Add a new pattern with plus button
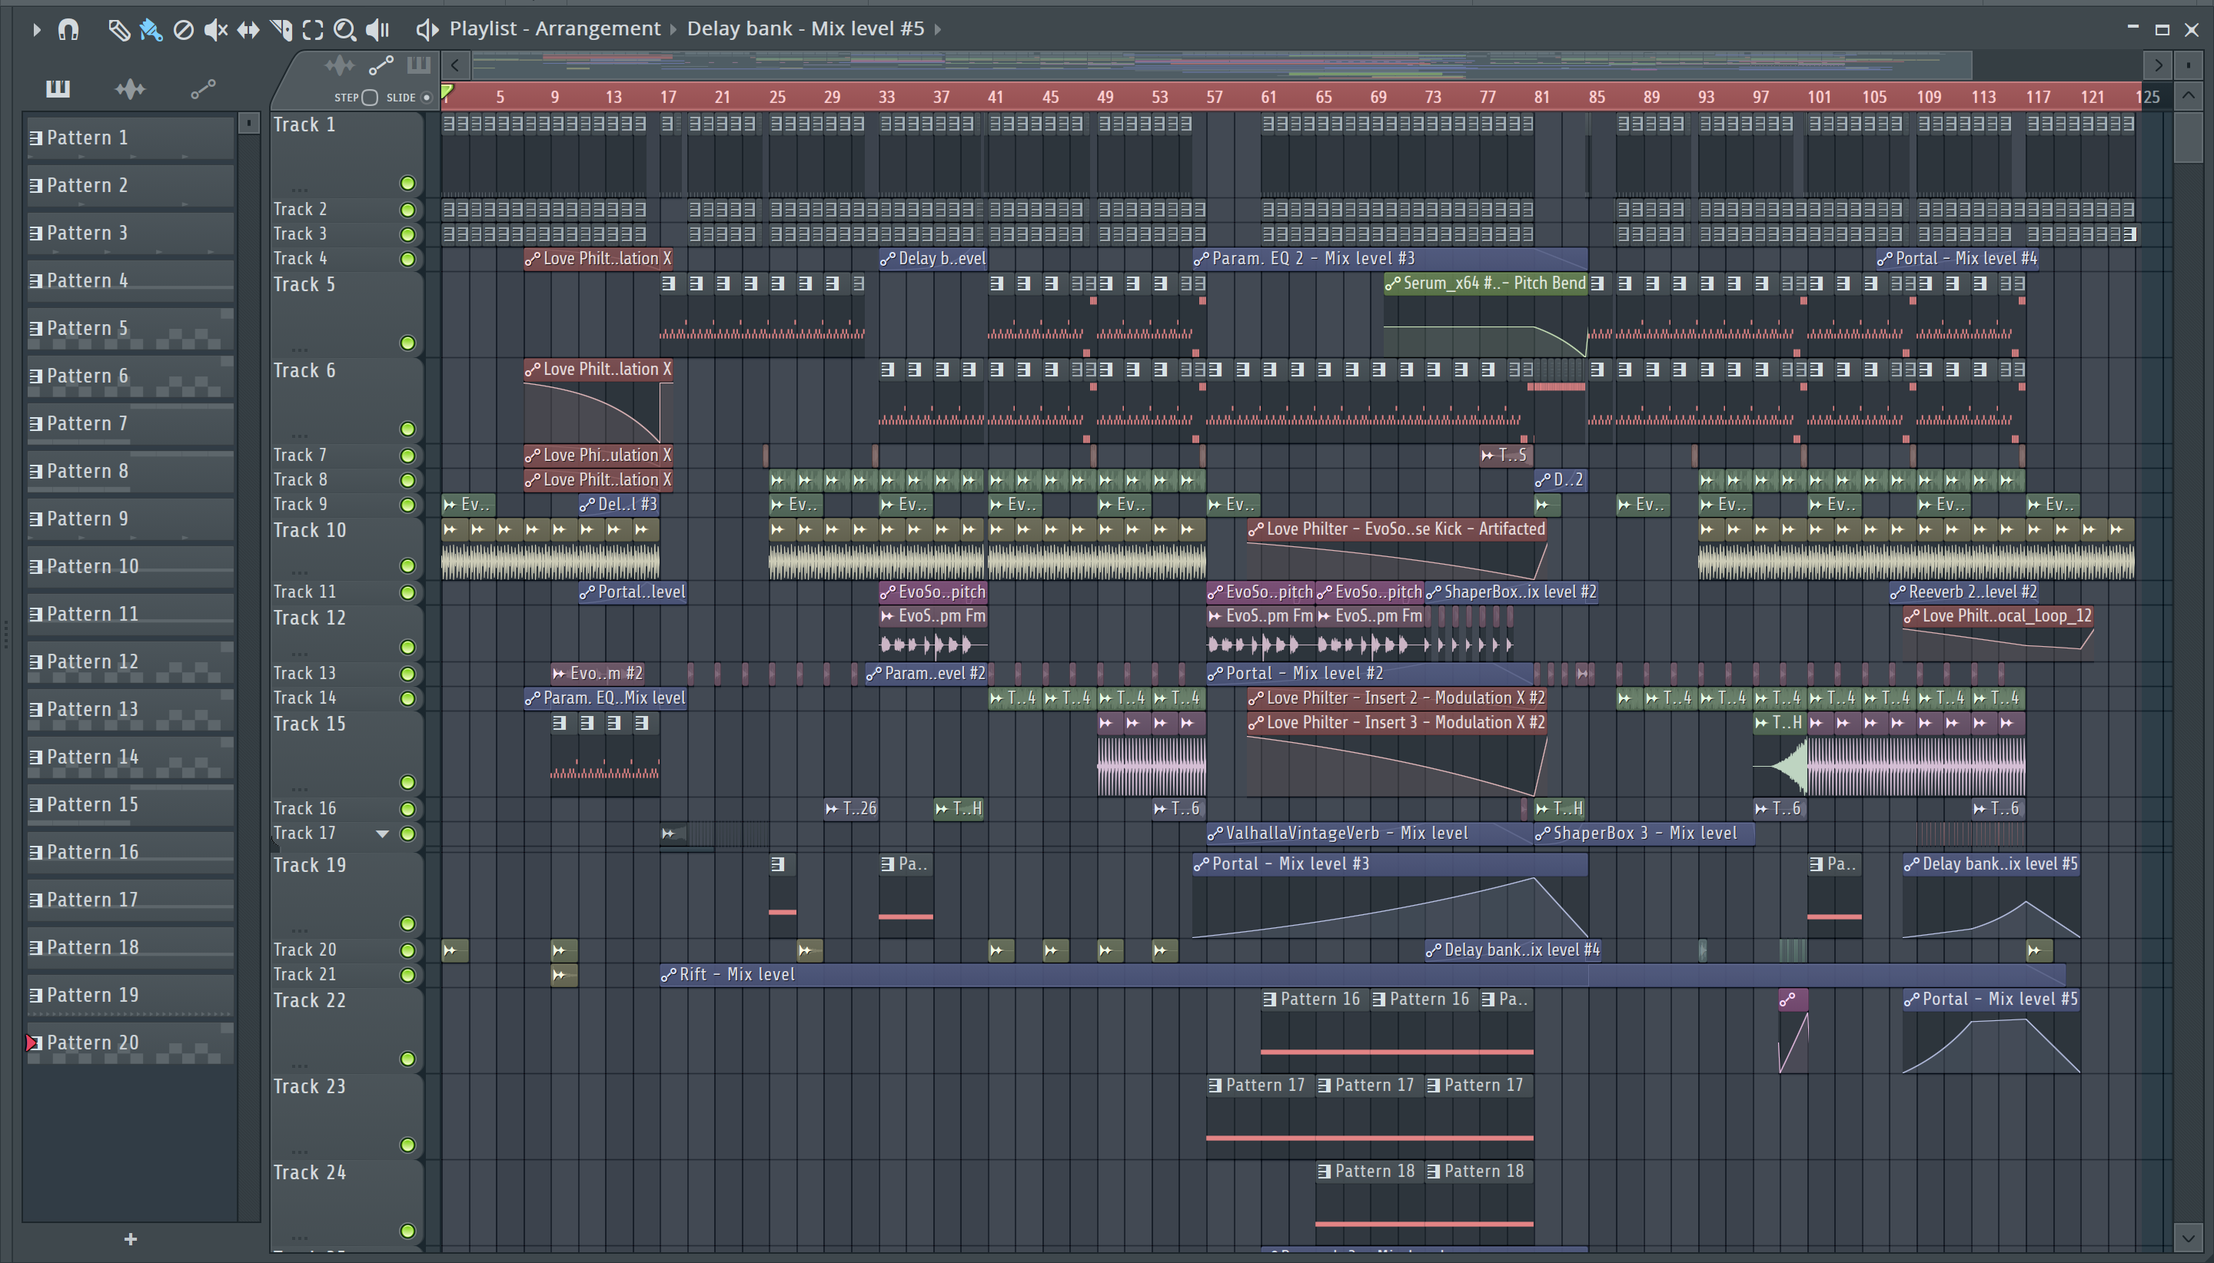Image resolution: width=2214 pixels, height=1263 pixels. [130, 1238]
